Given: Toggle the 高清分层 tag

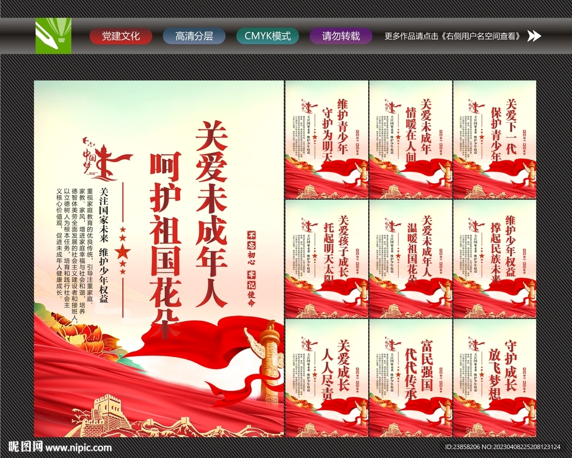Looking at the screenshot, I should click(193, 36).
